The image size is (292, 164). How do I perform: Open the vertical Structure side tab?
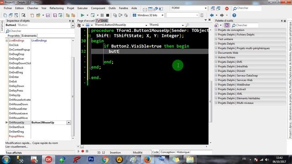point(2,26)
